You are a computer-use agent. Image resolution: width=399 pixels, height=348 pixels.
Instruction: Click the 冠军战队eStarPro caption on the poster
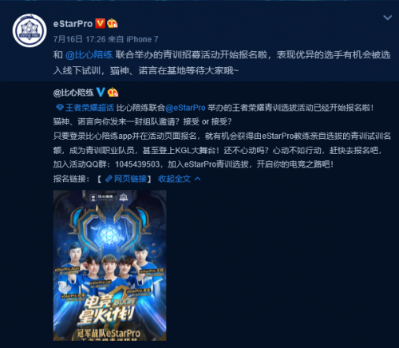(109, 333)
